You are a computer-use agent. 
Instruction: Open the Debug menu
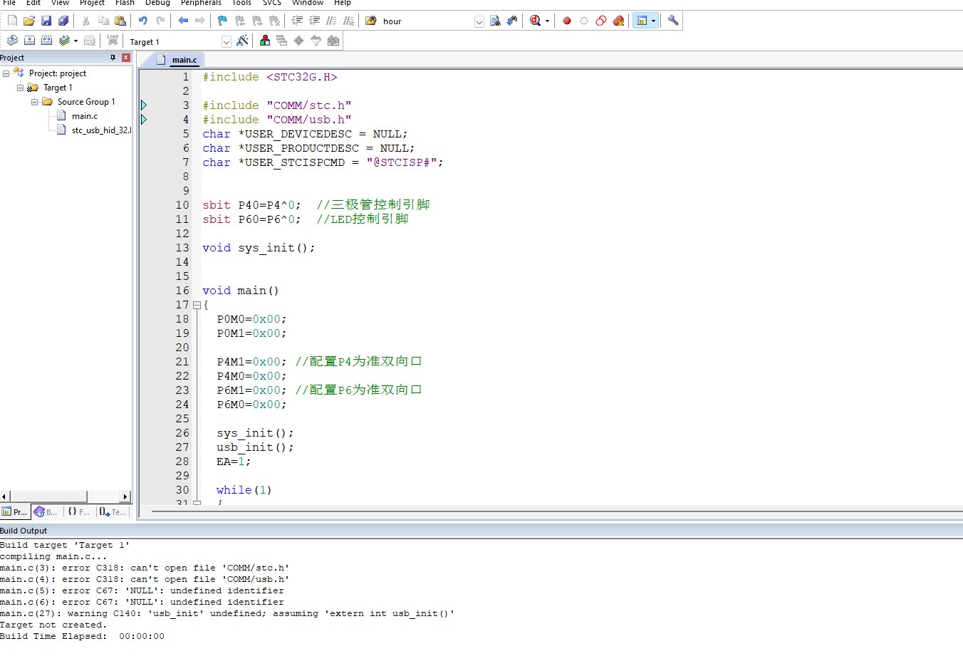pyautogui.click(x=157, y=3)
